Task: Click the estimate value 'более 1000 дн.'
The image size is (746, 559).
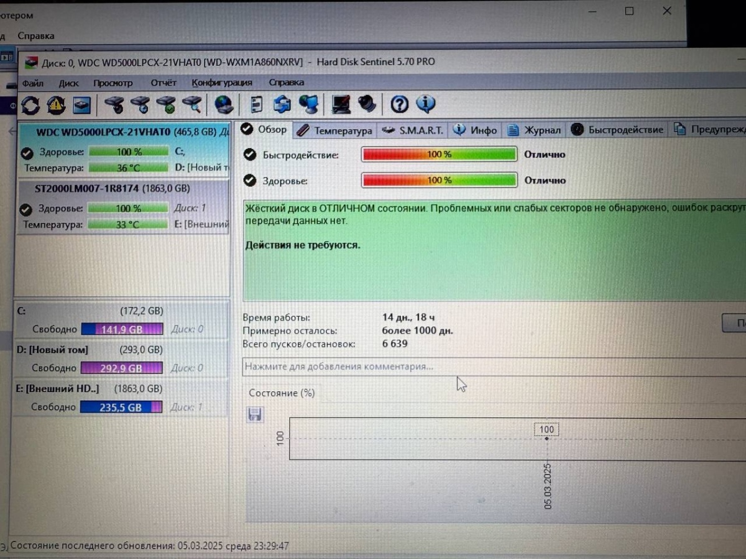Action: [418, 330]
